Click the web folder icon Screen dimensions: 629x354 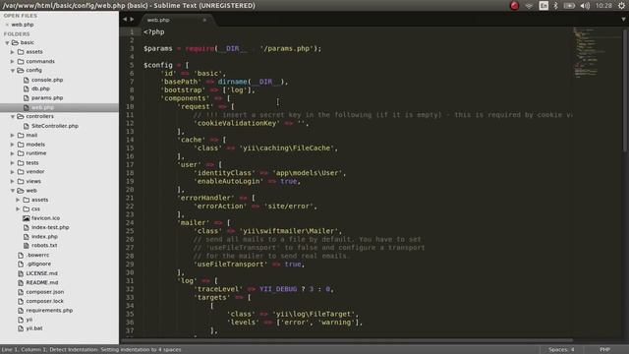pyautogui.click(x=21, y=191)
